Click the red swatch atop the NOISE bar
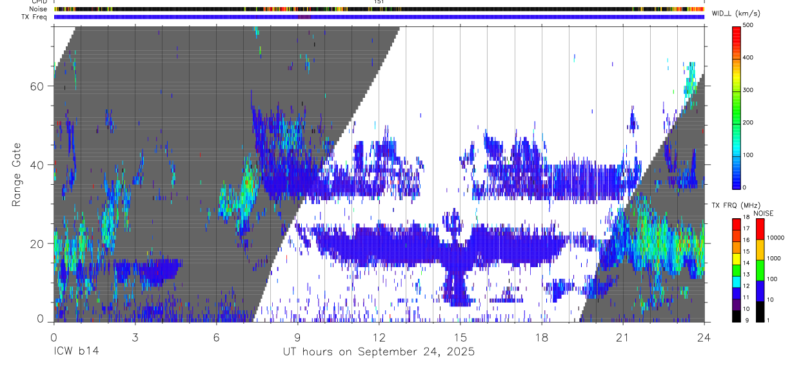792x365 pixels. tap(759, 228)
